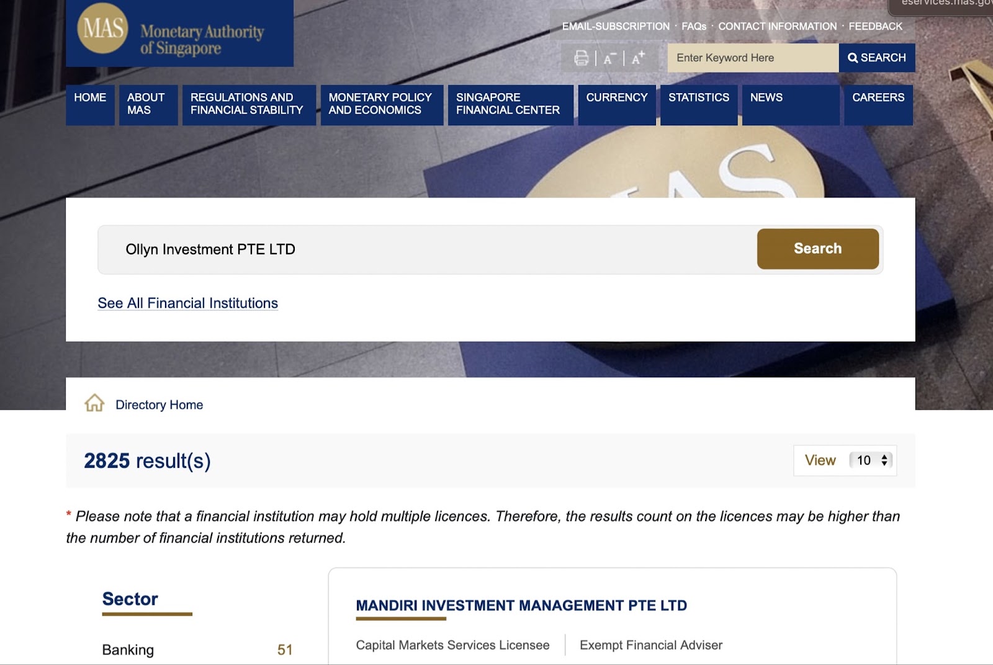This screenshot has height=665, width=993.
Task: Open Singapore Financial Center menu
Action: tap(510, 105)
